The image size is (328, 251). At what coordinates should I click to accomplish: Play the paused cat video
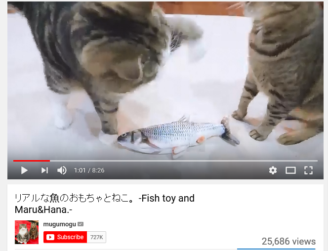pyautogui.click(x=25, y=170)
